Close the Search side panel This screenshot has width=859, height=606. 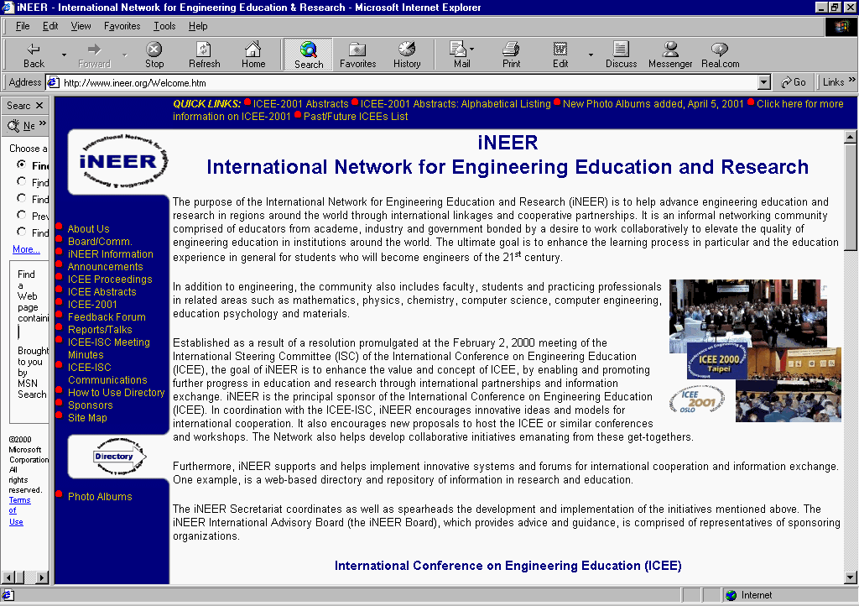39,105
